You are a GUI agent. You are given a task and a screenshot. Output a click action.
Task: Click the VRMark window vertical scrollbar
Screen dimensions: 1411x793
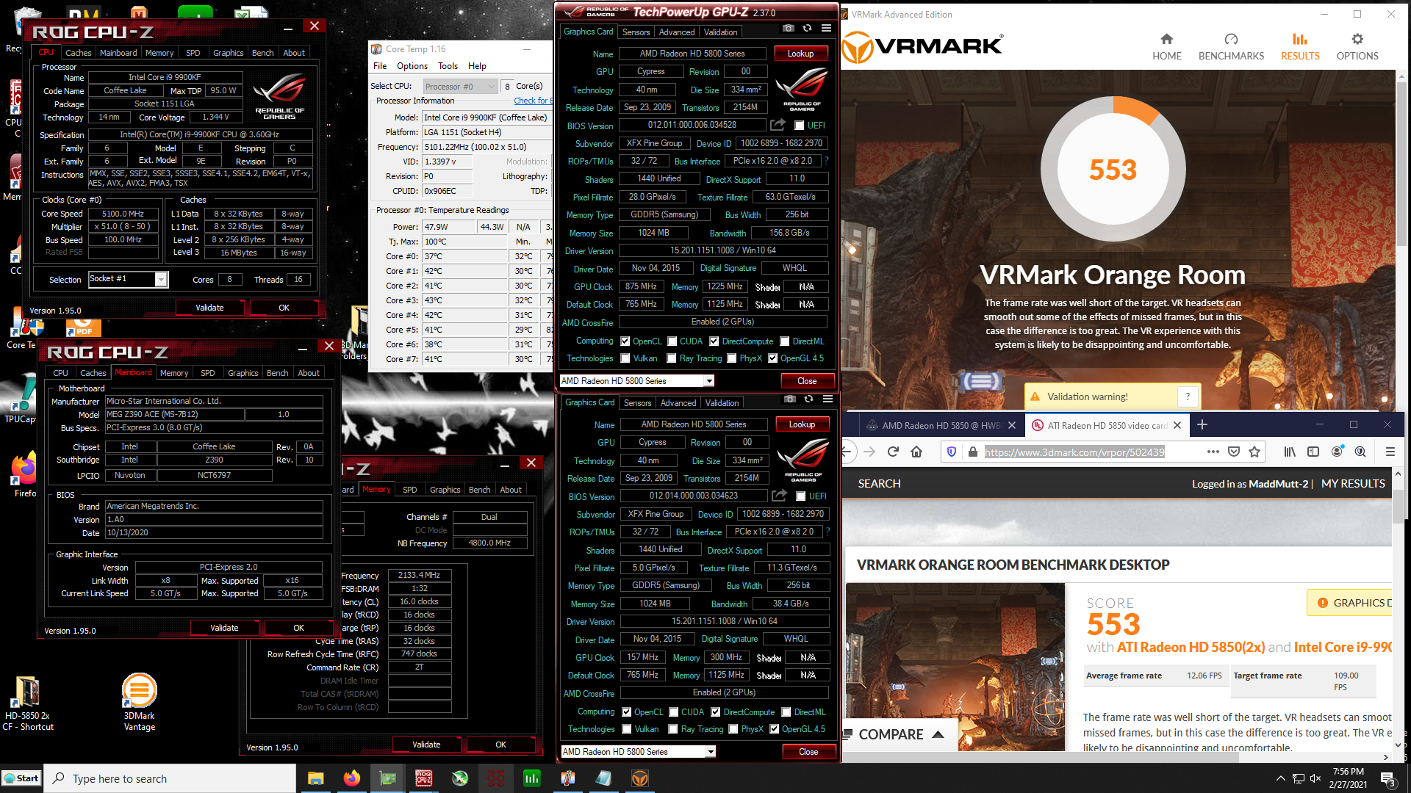click(1402, 239)
